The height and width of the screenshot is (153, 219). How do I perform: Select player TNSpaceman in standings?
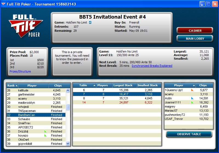tap(36, 111)
